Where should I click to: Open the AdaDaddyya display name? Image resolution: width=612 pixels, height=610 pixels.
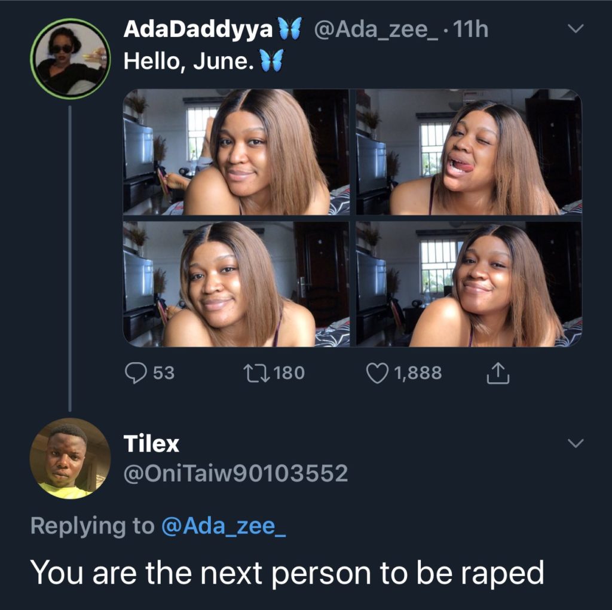click(198, 29)
